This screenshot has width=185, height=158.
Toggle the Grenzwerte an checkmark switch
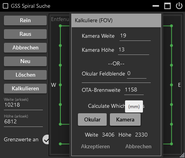(46, 139)
